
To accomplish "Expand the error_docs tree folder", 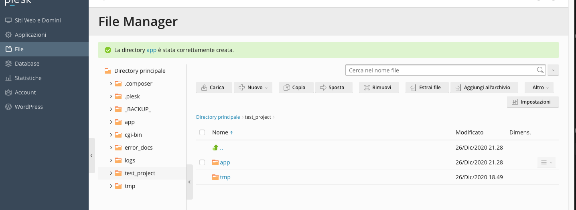I will [111, 148].
